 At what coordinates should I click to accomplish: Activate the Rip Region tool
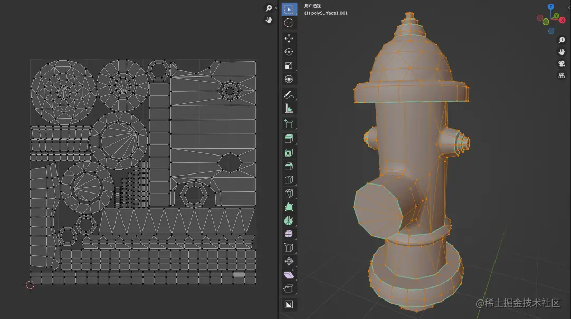(x=289, y=289)
